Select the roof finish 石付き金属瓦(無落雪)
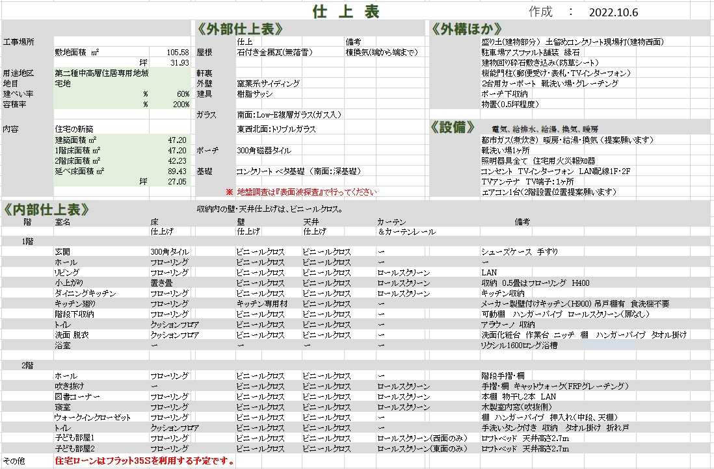Viewport: 714px width, 469px height. point(274,53)
